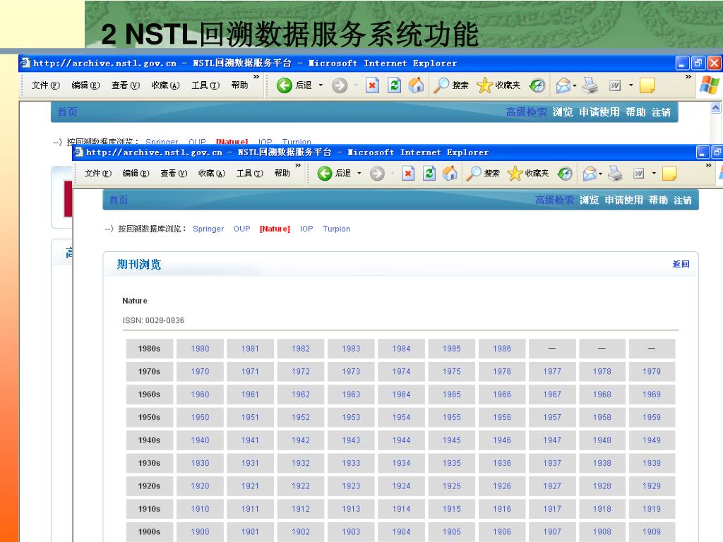Click the 1930s decade row label

click(150, 463)
